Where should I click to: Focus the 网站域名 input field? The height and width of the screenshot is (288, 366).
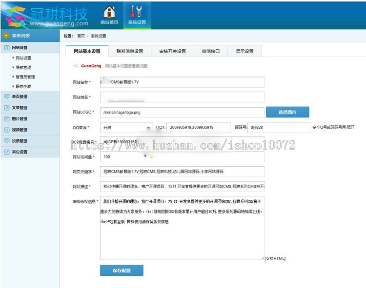pos(183,97)
